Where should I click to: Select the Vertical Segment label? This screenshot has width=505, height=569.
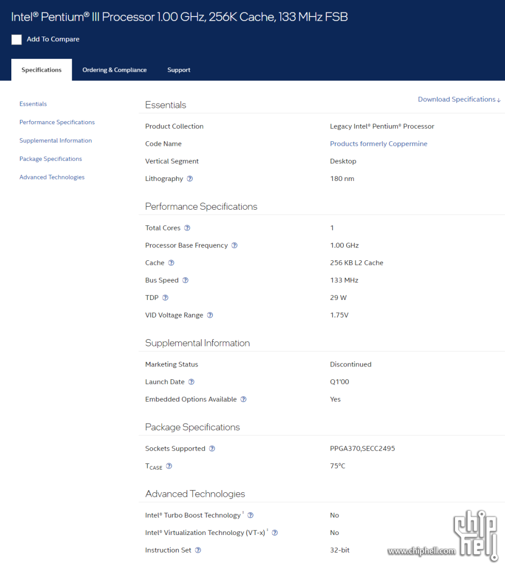pos(172,161)
